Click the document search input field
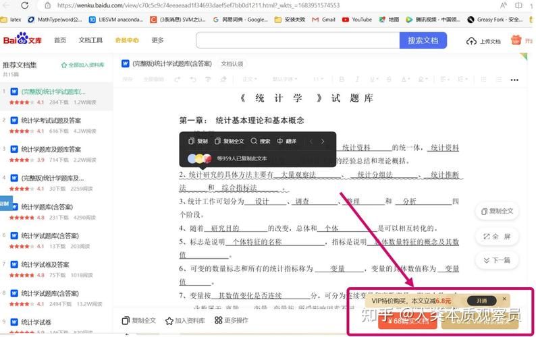 pyautogui.click(x=297, y=40)
